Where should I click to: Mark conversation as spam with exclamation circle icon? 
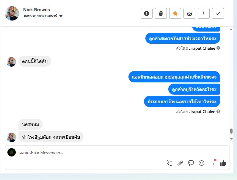point(147,13)
